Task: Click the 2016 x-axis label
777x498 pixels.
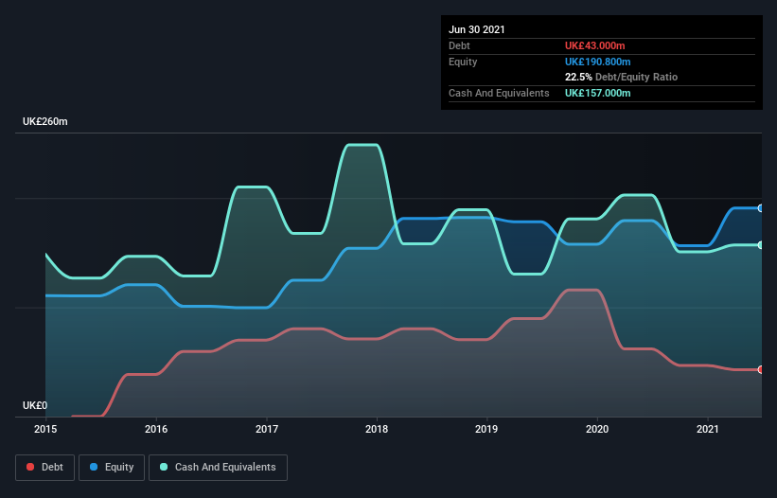Action: (x=156, y=429)
